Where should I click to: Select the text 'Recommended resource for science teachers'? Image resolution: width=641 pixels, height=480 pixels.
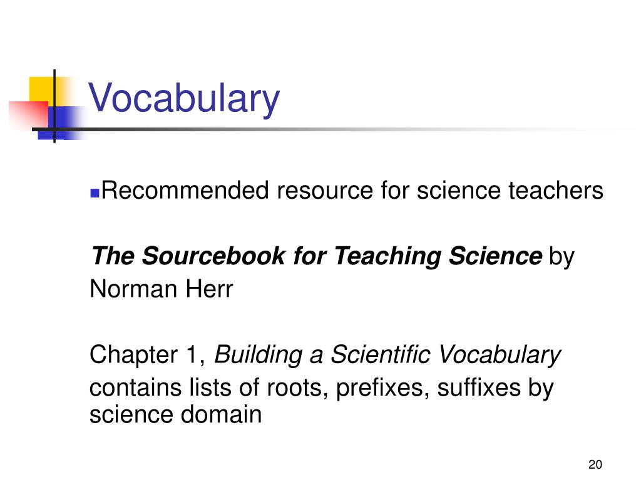pyautogui.click(x=352, y=191)
